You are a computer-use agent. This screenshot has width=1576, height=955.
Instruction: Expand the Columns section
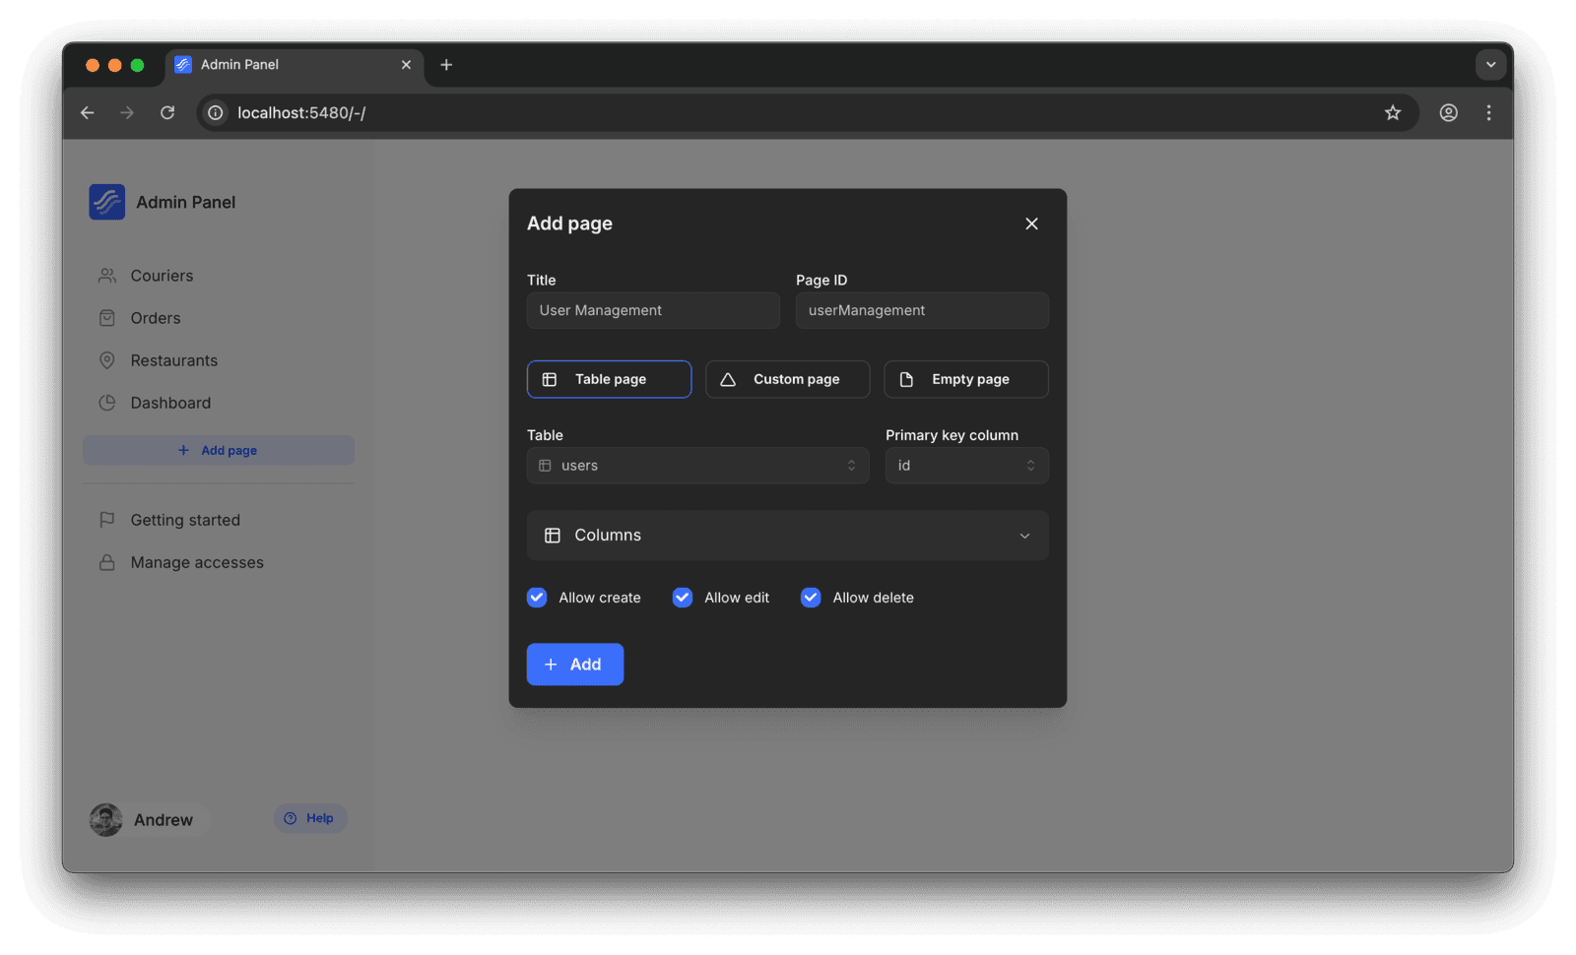click(787, 536)
